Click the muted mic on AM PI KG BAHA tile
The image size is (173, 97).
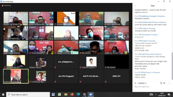click(81, 82)
